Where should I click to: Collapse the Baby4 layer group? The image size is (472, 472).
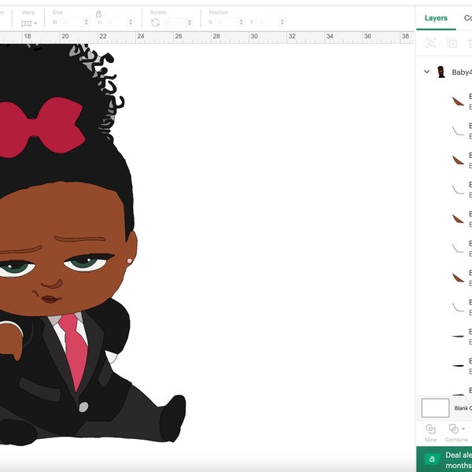(426, 72)
